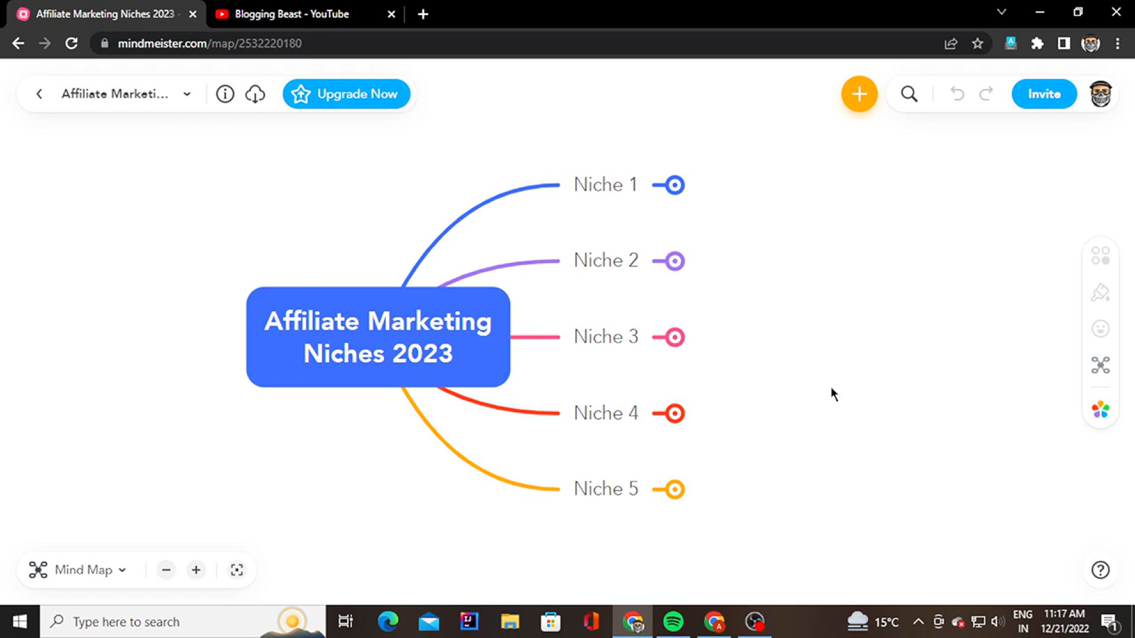Expand Niche 1 blue node circle

(674, 185)
